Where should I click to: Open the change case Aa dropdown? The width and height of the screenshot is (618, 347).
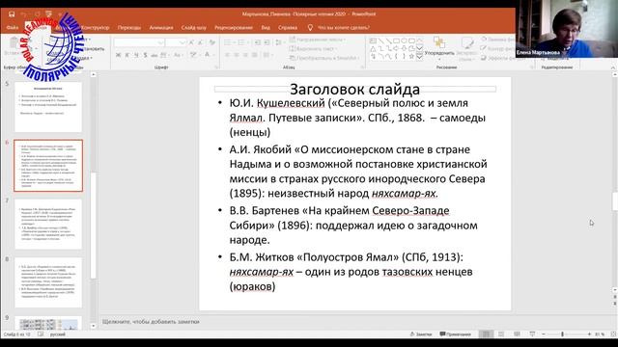pos(179,55)
